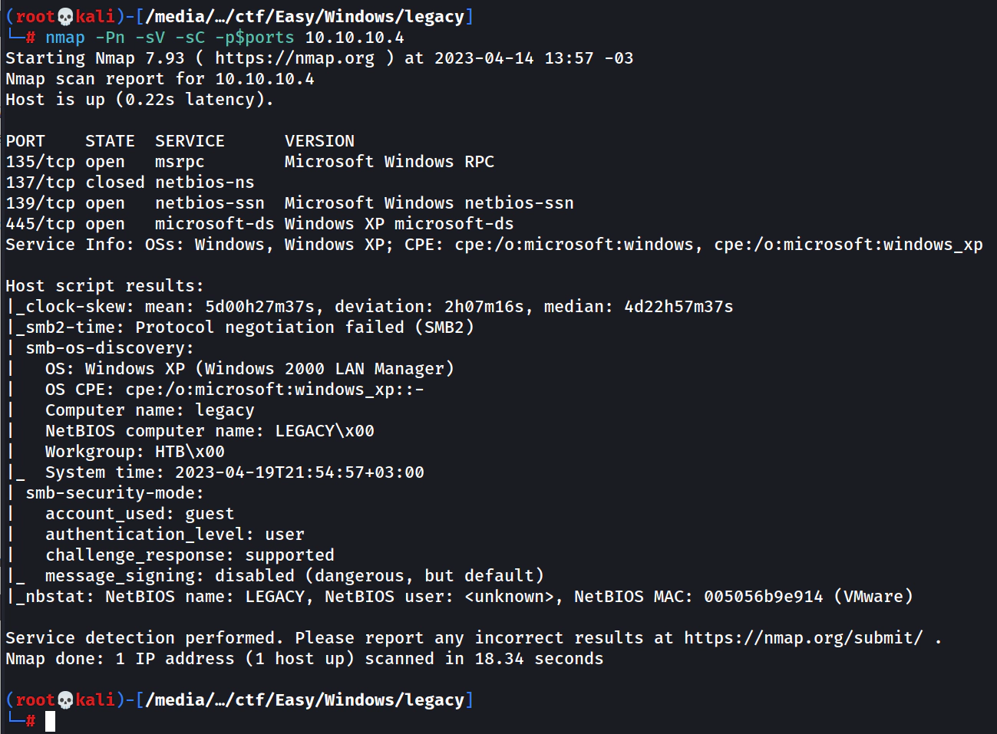Click the directory path in the top prompt
Image resolution: width=997 pixels, height=734 pixels.
[304, 16]
